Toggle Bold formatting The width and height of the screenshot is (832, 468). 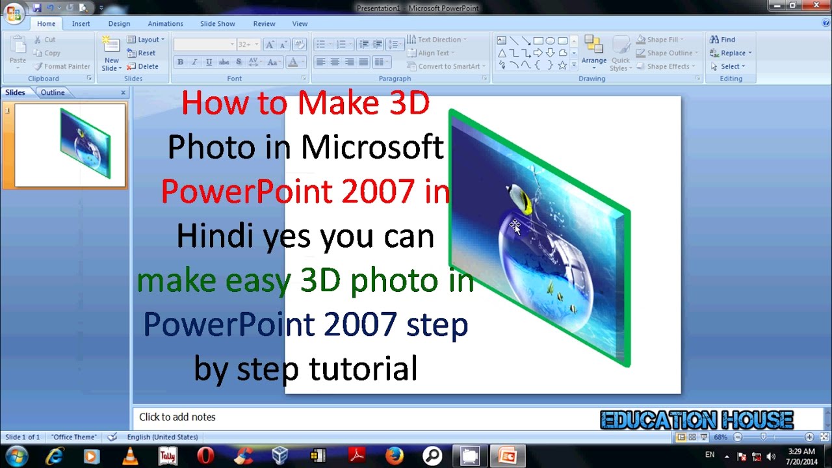coord(180,62)
